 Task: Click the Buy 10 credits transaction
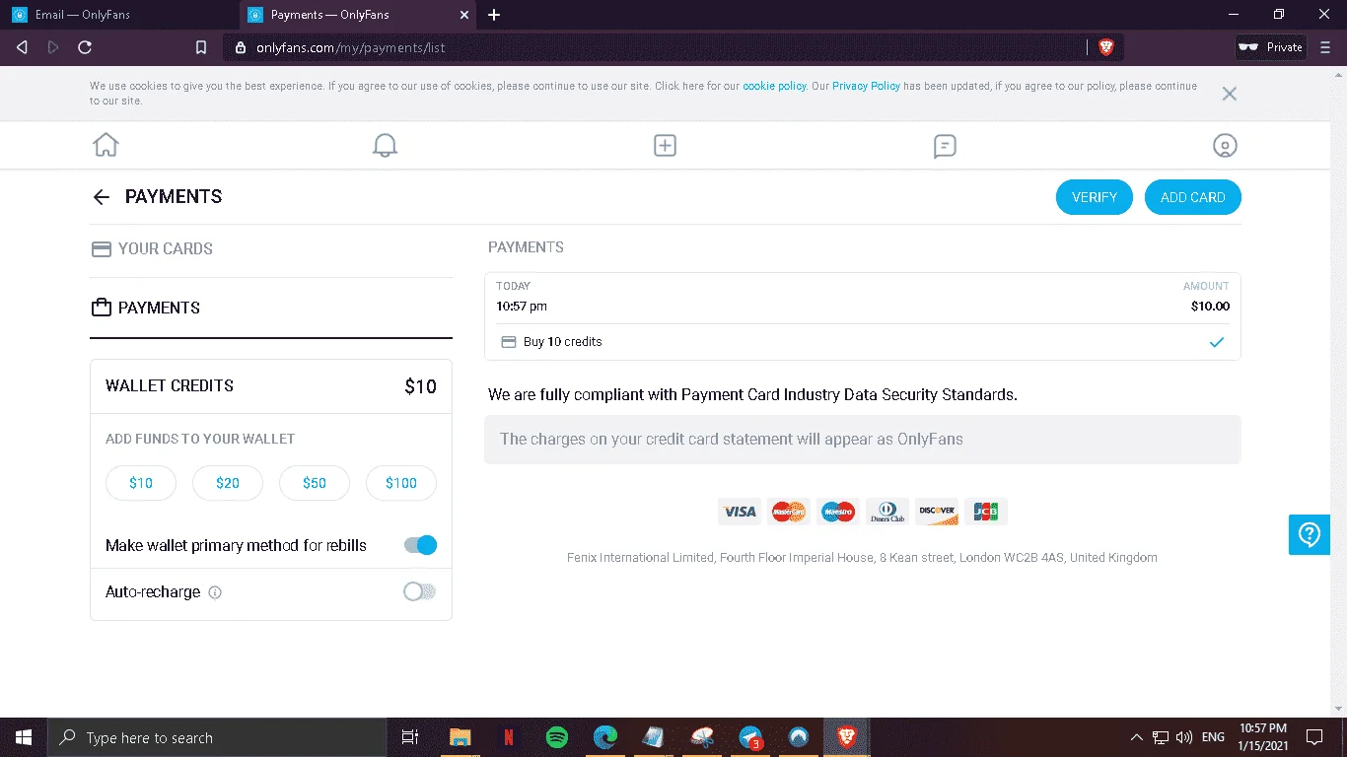863,342
